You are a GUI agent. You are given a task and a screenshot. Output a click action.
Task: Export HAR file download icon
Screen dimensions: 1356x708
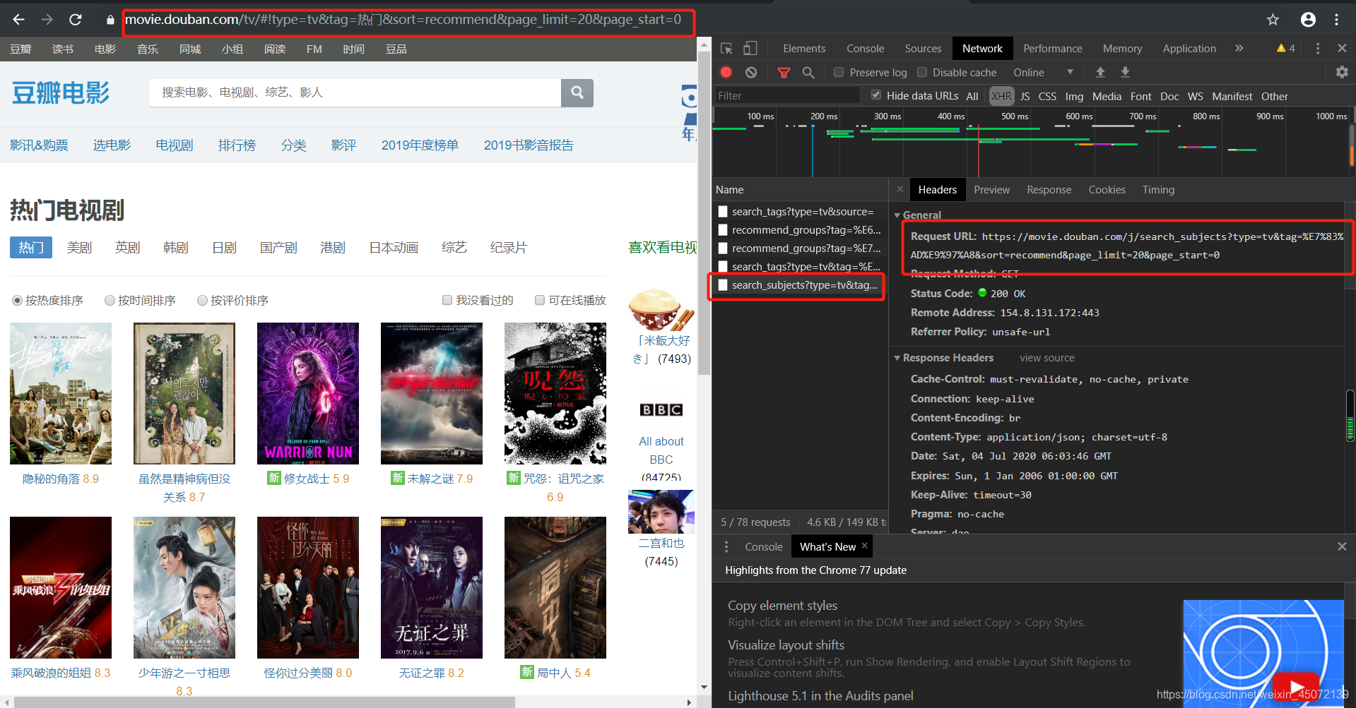point(1125,72)
